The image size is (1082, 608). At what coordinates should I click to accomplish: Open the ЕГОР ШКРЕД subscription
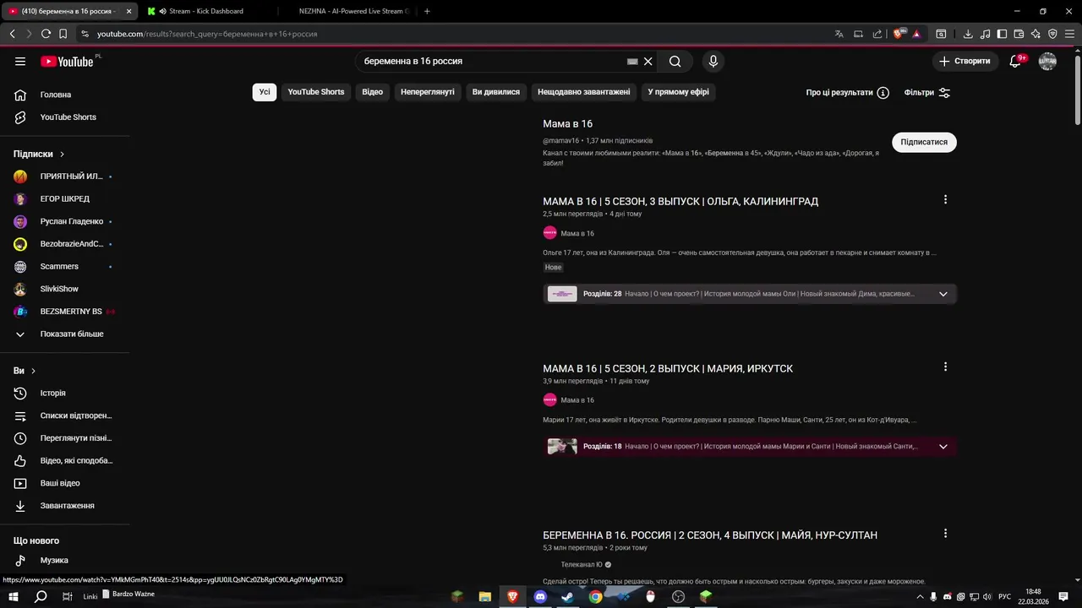65,199
